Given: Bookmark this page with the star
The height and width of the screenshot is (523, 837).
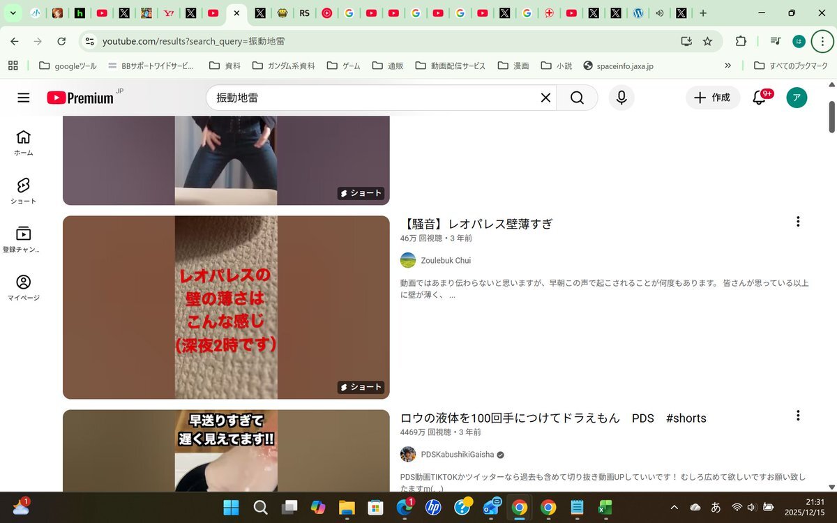Looking at the screenshot, I should point(707,41).
